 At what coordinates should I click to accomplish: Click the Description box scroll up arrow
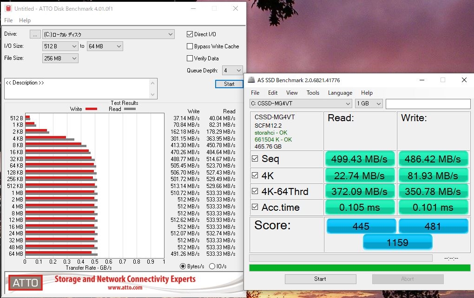point(153,83)
